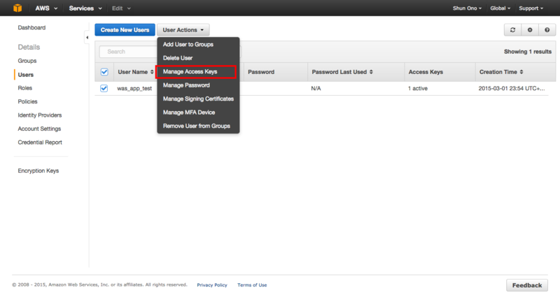Image resolution: width=560 pixels, height=295 pixels.
Task: Click the was_app_test user name
Action: (x=134, y=89)
